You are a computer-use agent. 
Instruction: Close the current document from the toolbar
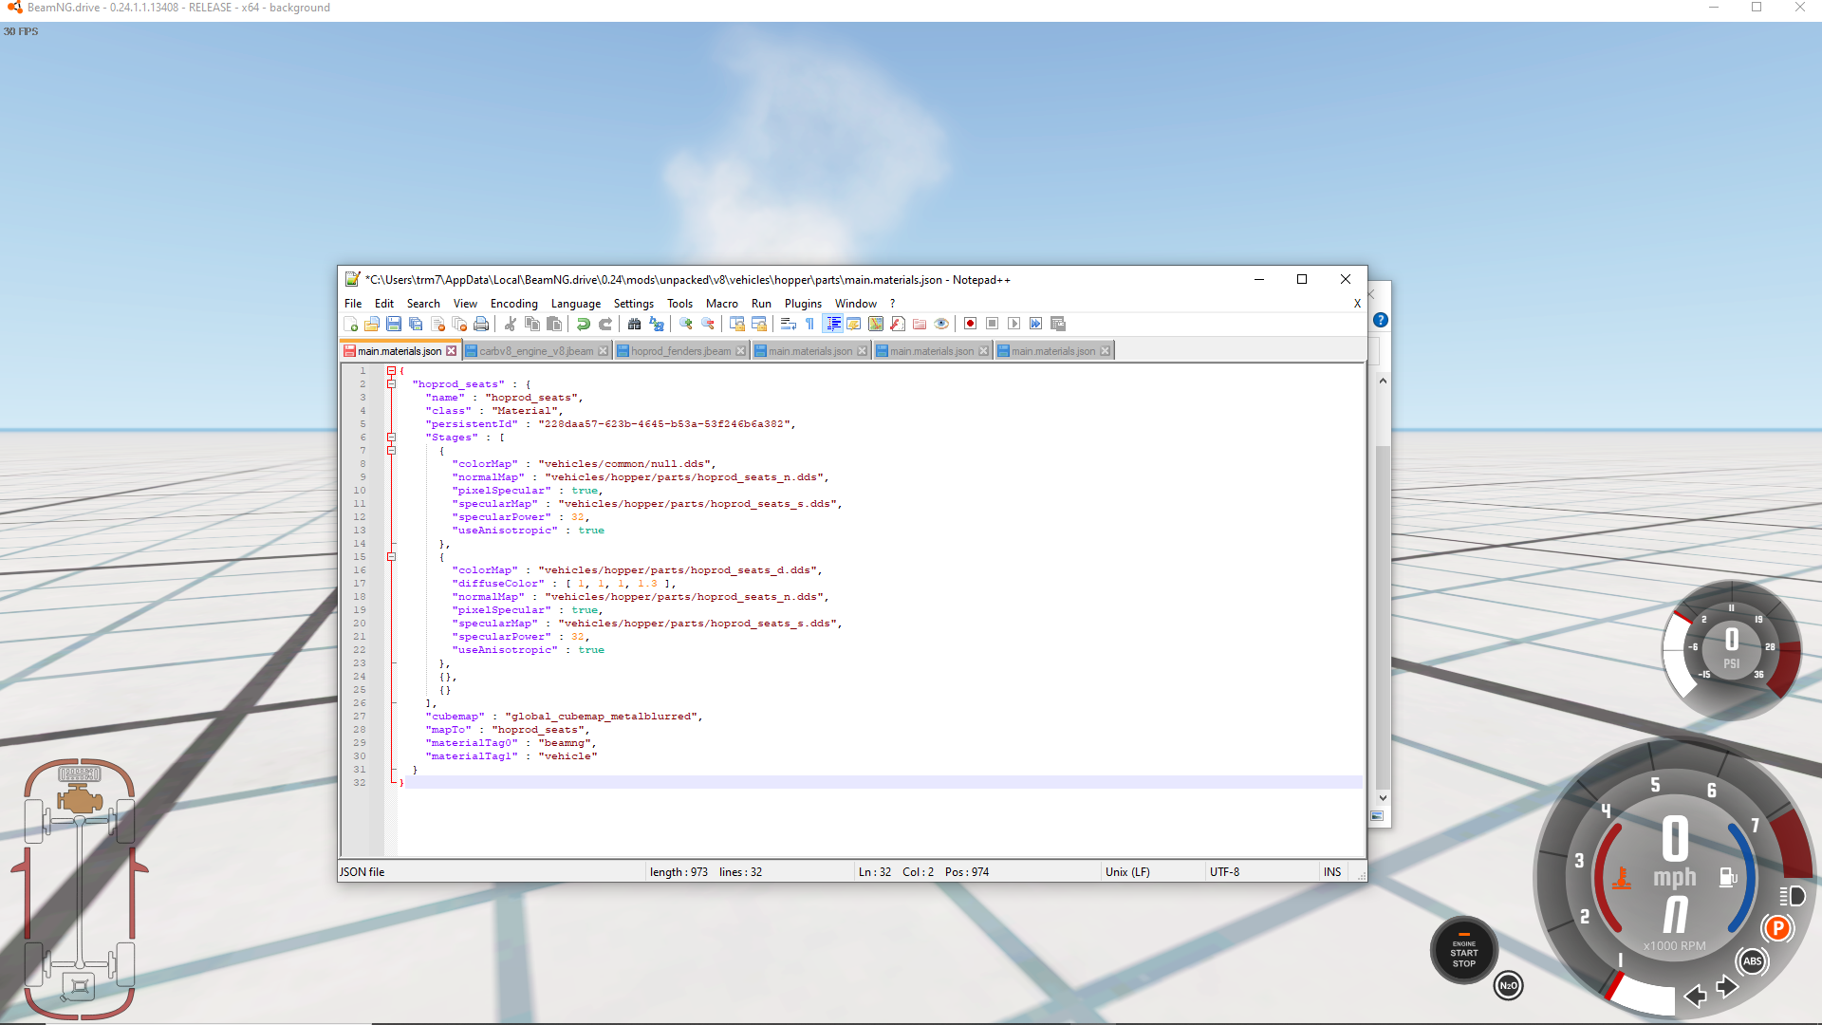437,324
